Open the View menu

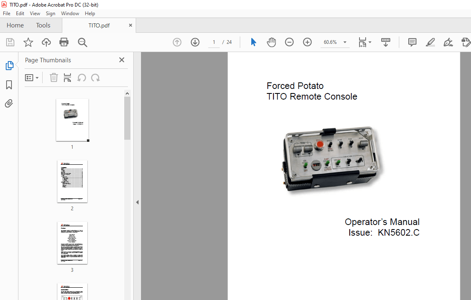[x=35, y=13]
